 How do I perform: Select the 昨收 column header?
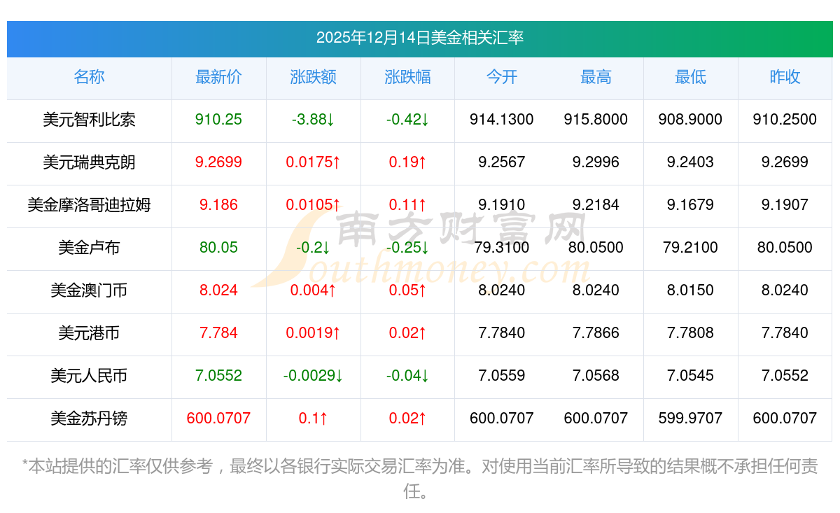[x=785, y=77]
